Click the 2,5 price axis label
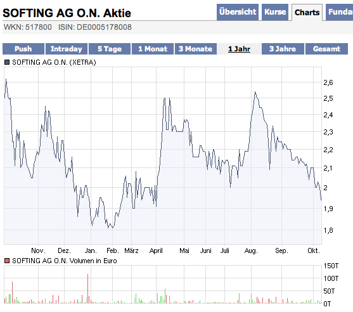 tap(328, 98)
